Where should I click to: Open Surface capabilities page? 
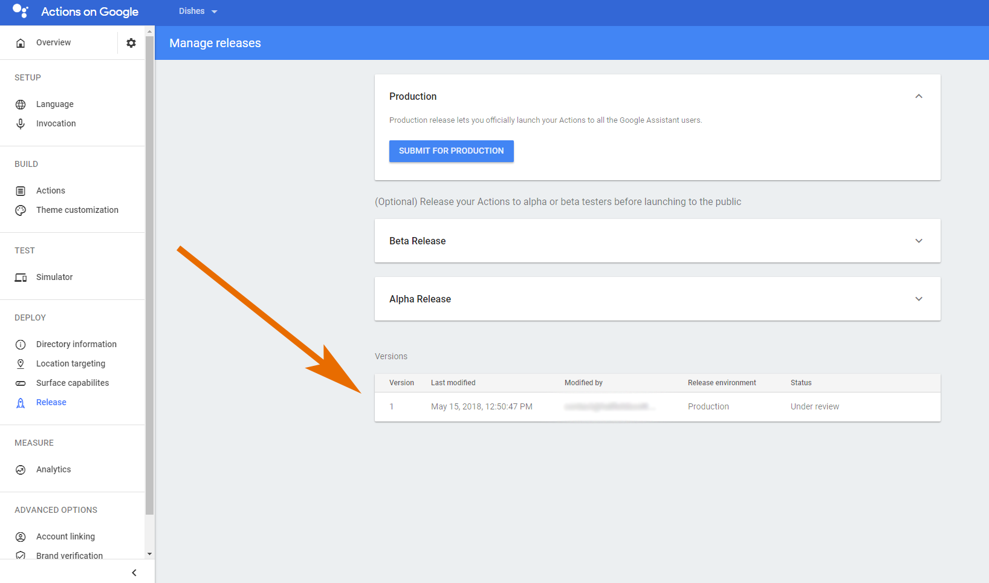tap(73, 383)
